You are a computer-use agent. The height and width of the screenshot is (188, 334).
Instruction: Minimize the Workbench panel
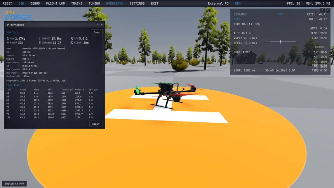(x=97, y=25)
